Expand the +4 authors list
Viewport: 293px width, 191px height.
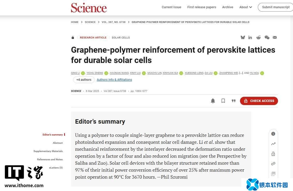[84, 80]
